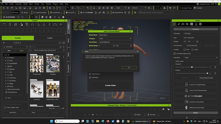
Task: Adjust the Viewport SubD slider
Action: [192, 67]
